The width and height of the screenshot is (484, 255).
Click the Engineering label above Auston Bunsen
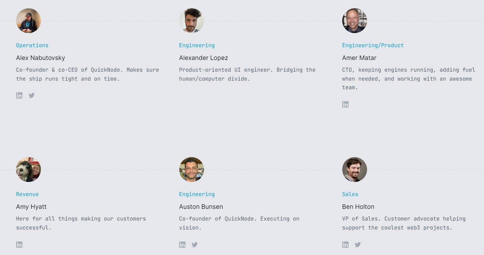click(x=197, y=194)
